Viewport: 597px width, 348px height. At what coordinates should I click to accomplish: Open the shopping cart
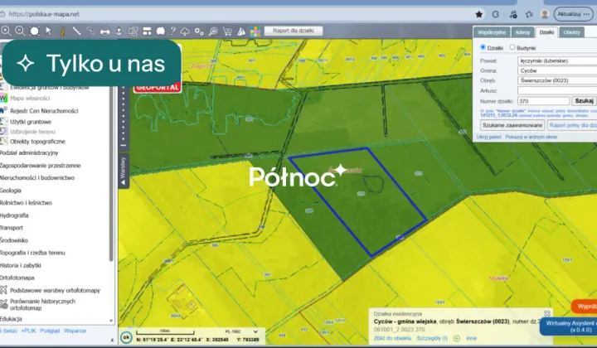[x=227, y=31]
